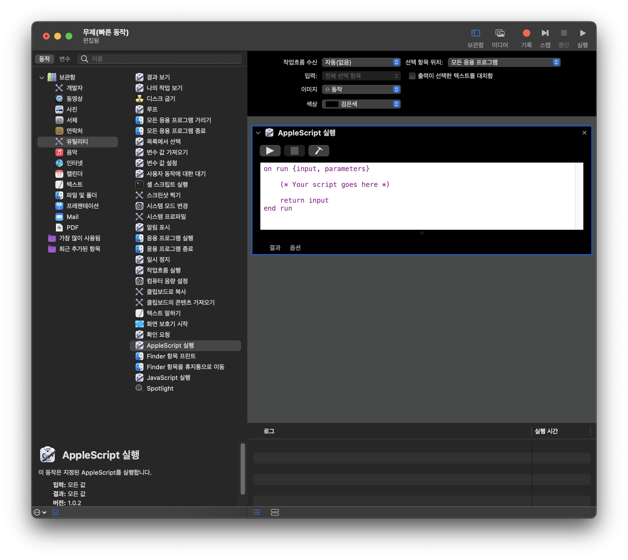
Task: Start recording with the 기록 button
Action: (x=526, y=38)
